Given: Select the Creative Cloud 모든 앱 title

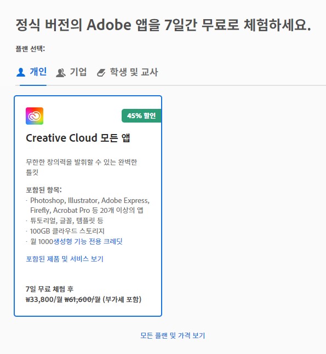Looking at the screenshot, I should click(x=78, y=138).
